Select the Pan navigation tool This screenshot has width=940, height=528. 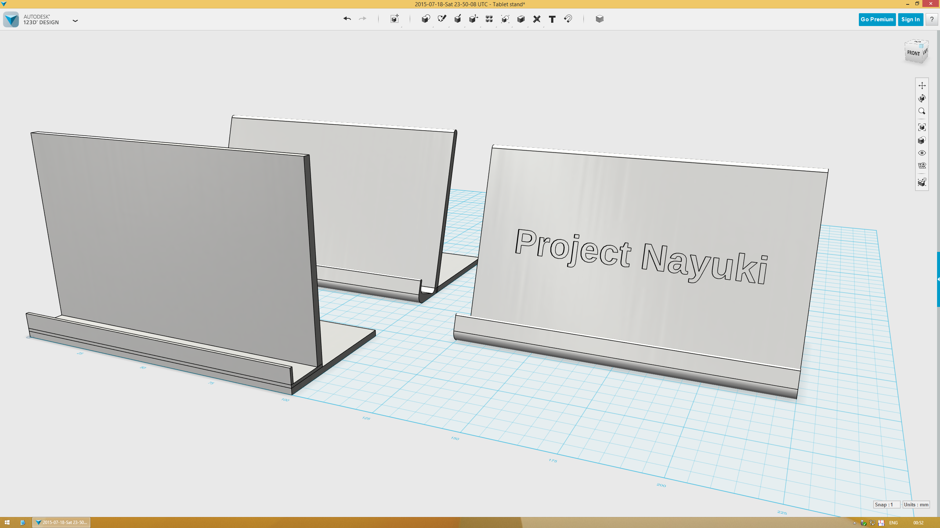pos(922,85)
